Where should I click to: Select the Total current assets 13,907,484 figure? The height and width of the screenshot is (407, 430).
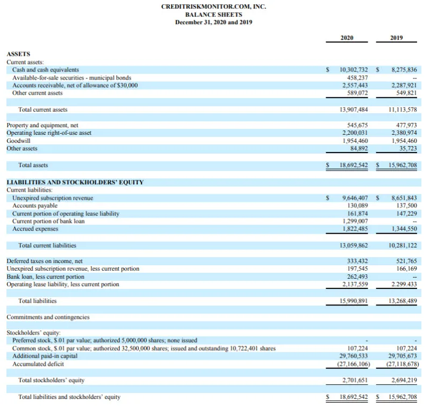[x=354, y=110]
